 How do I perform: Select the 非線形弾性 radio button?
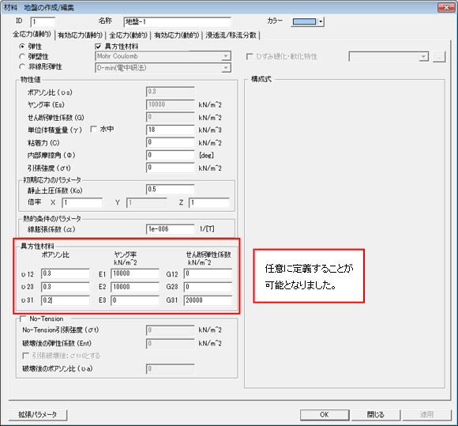pyautogui.click(x=22, y=66)
